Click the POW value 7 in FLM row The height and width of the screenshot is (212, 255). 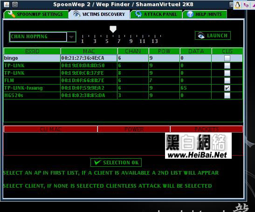(x=151, y=80)
